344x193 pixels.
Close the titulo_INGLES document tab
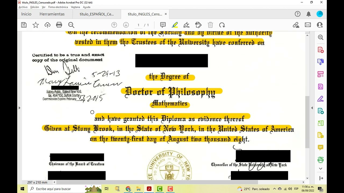coord(166,14)
